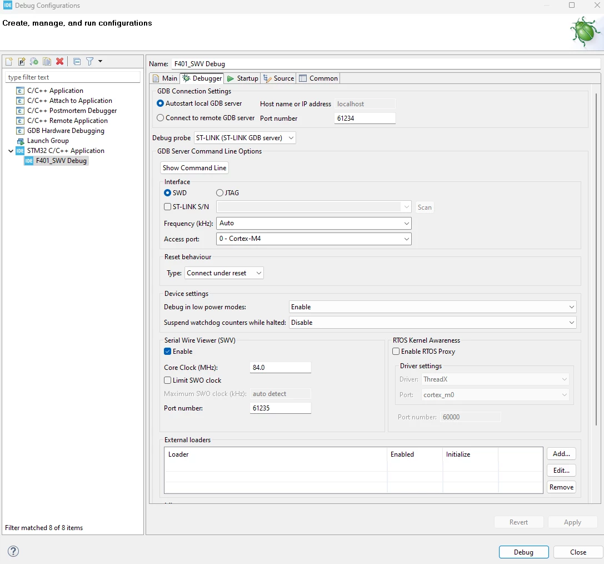Click the Show Command Line button
The height and width of the screenshot is (564, 604).
click(194, 168)
